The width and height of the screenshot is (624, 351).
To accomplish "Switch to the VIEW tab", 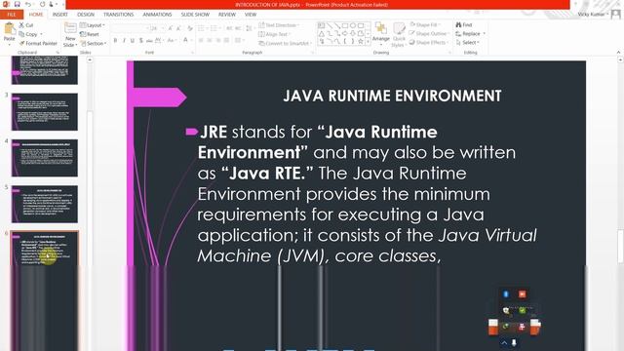I will [x=251, y=15].
